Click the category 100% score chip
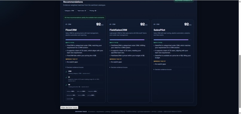Screen dimensions: 241x114 click(x=70, y=91)
